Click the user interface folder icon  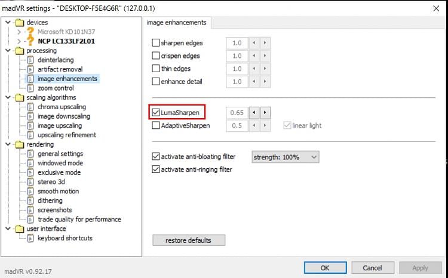pos(20,228)
